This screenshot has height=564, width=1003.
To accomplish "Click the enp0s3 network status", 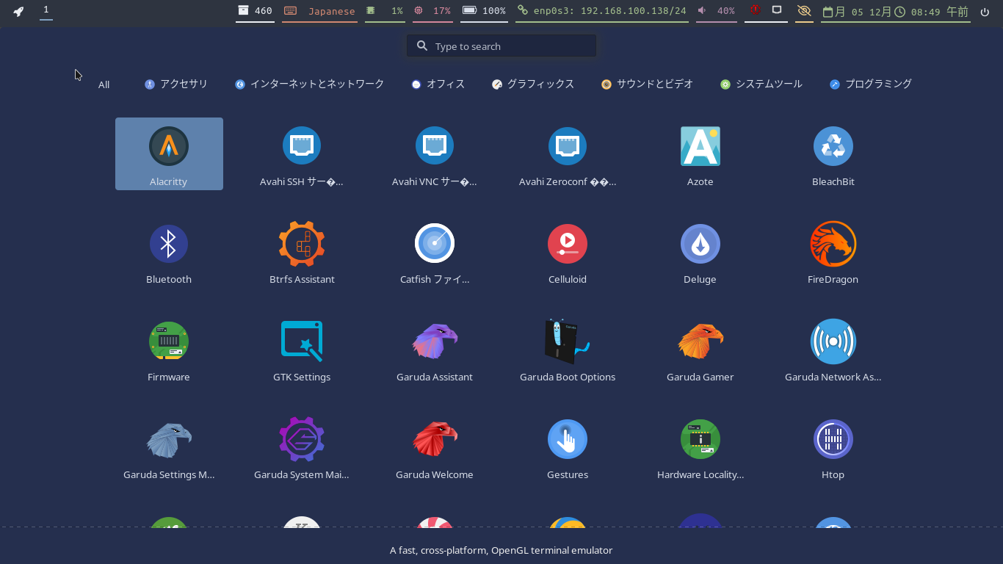I will [602, 11].
